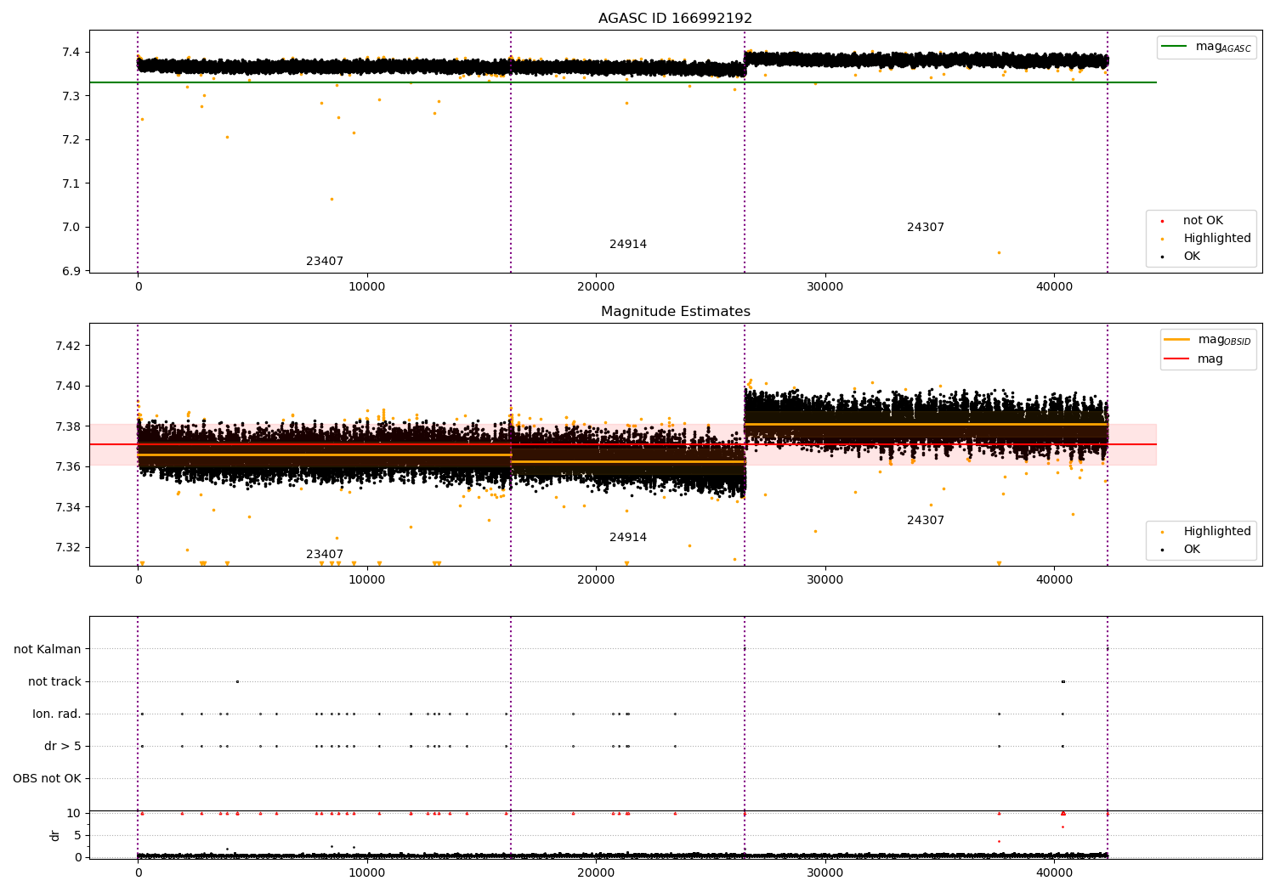Click obsid label 24914 in top plot
Viewport: 1275px width, 892px height.
point(628,245)
